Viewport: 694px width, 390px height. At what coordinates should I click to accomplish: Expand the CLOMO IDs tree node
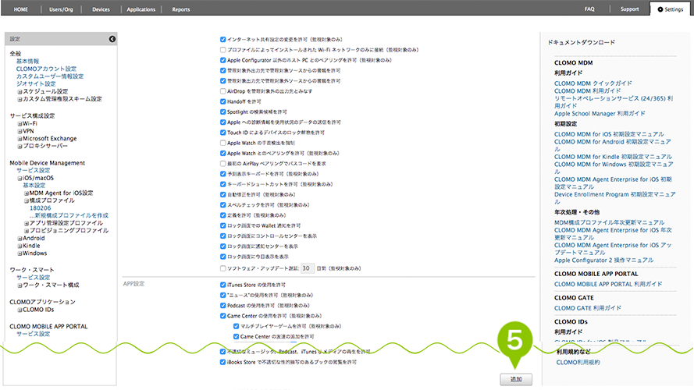[x=20, y=310]
